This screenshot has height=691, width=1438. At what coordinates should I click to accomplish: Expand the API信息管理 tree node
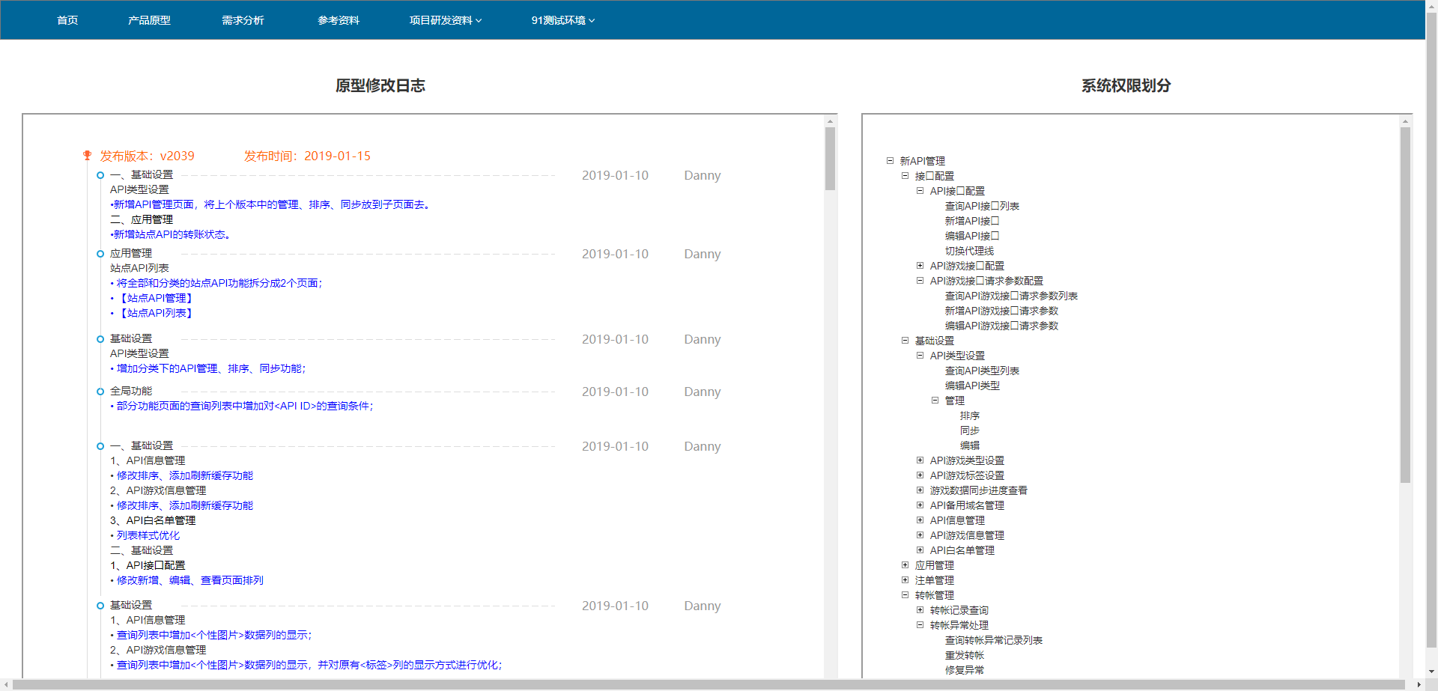pyautogui.click(x=920, y=520)
